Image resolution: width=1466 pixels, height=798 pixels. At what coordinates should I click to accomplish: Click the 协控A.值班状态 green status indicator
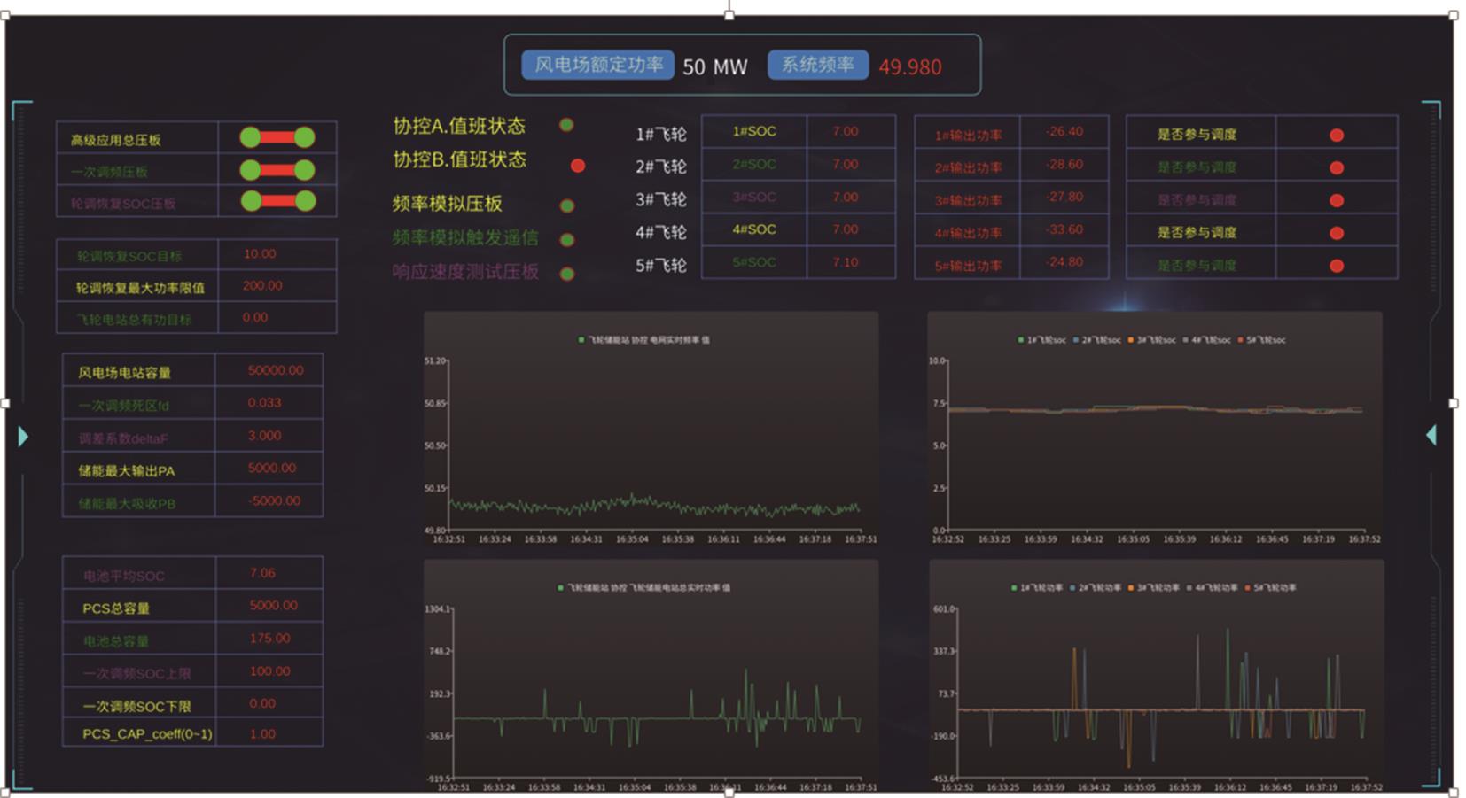566,126
